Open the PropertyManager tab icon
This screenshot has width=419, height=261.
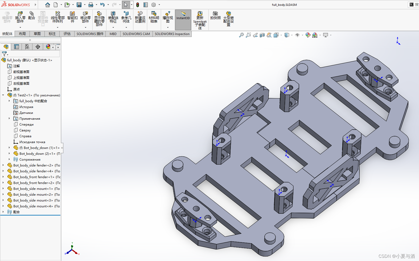[x=17, y=47]
